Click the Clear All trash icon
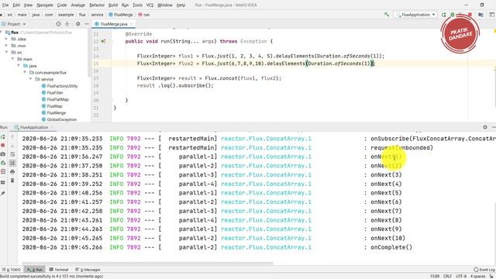496x279 pixels. coord(12,181)
